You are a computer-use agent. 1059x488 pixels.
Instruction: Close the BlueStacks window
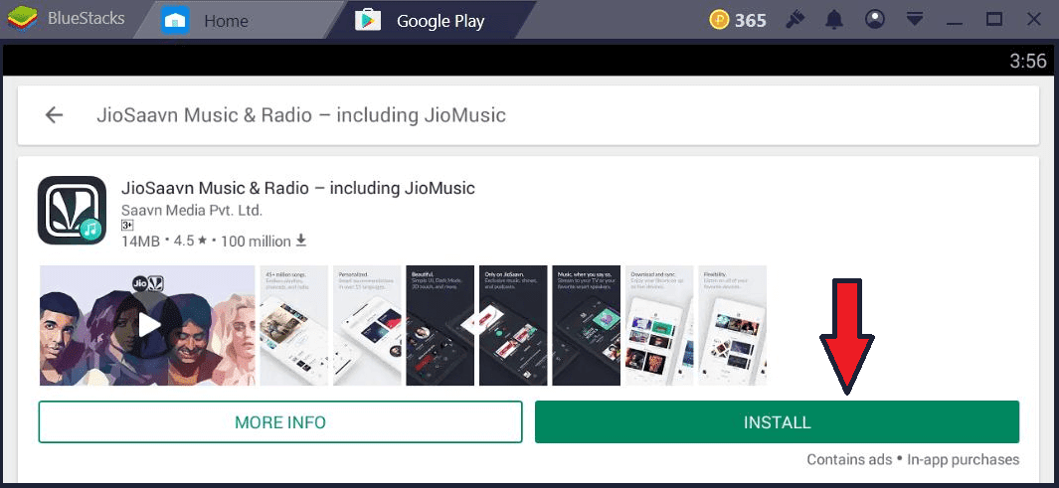pyautogui.click(x=1033, y=19)
